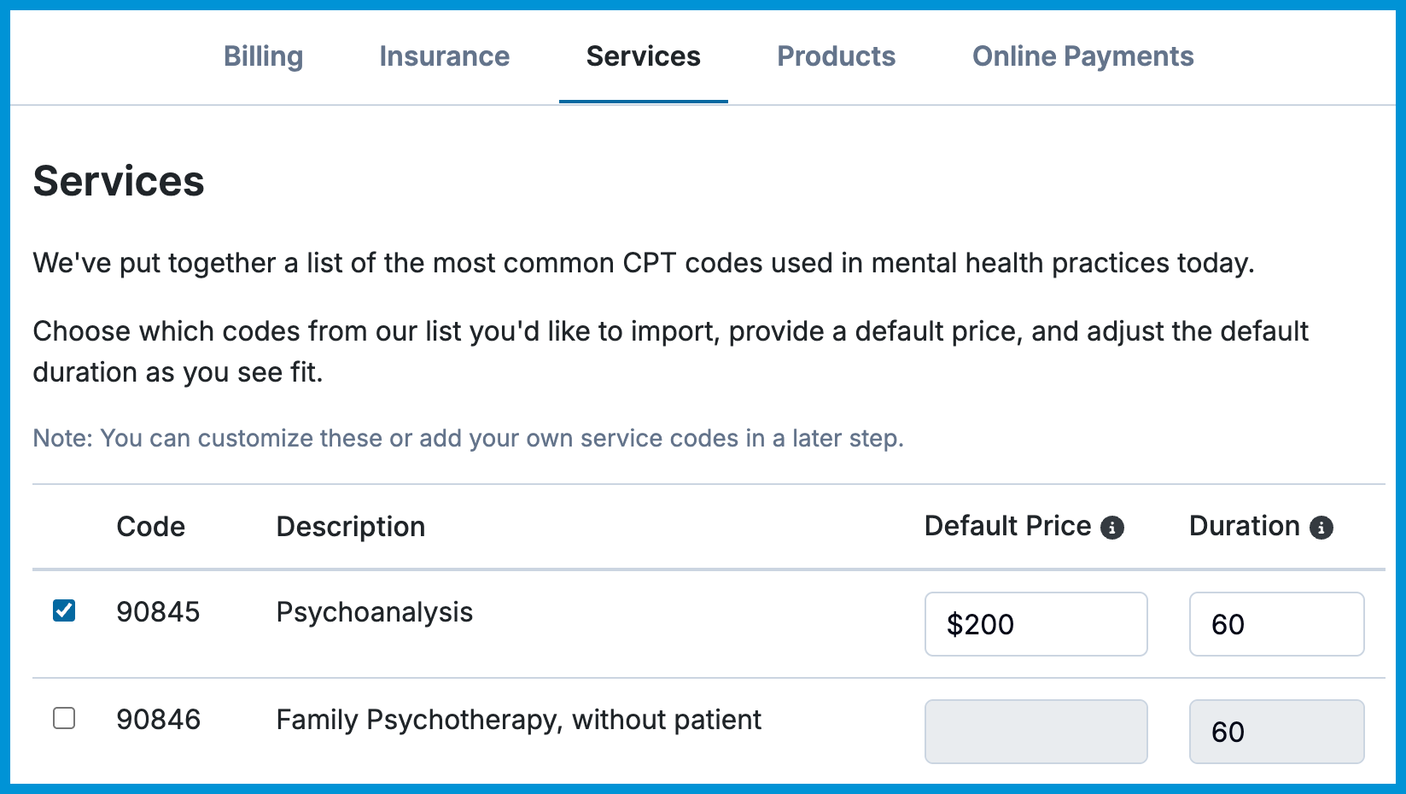Screen dimensions: 1406x794
Task: Click the Default Price column label
Action: [1007, 526]
